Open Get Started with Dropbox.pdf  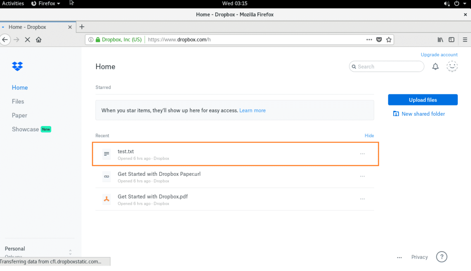[x=152, y=196]
